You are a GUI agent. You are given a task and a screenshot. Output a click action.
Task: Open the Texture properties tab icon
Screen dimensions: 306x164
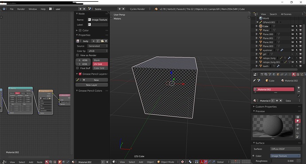coord(298,74)
